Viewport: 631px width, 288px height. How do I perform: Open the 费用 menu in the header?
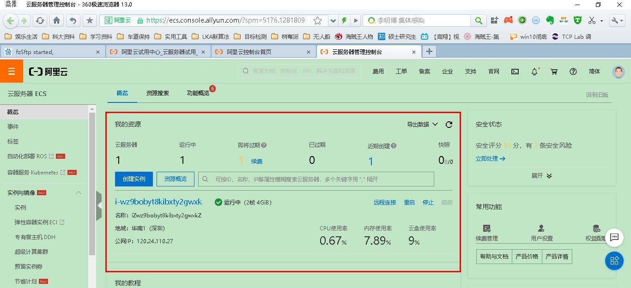378,72
